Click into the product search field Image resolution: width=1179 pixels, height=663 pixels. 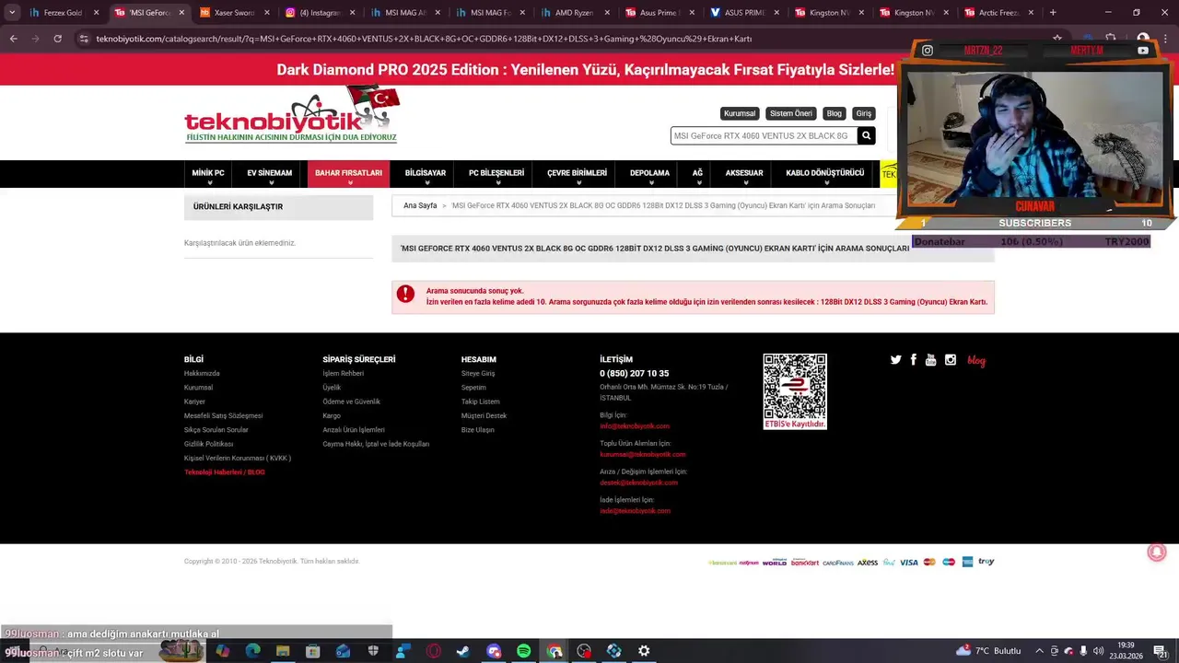pos(764,135)
